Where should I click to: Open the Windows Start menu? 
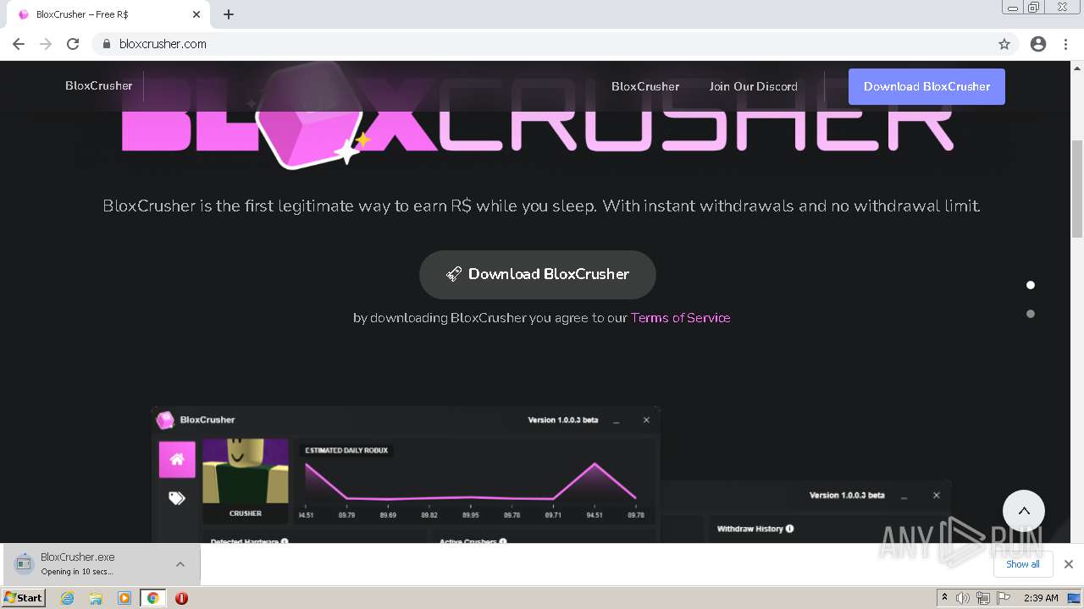click(x=24, y=598)
